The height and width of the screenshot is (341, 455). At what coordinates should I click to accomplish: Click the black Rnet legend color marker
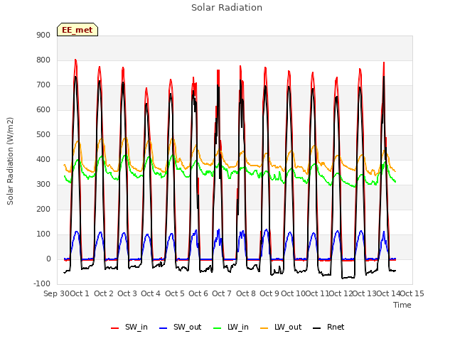(x=317, y=328)
